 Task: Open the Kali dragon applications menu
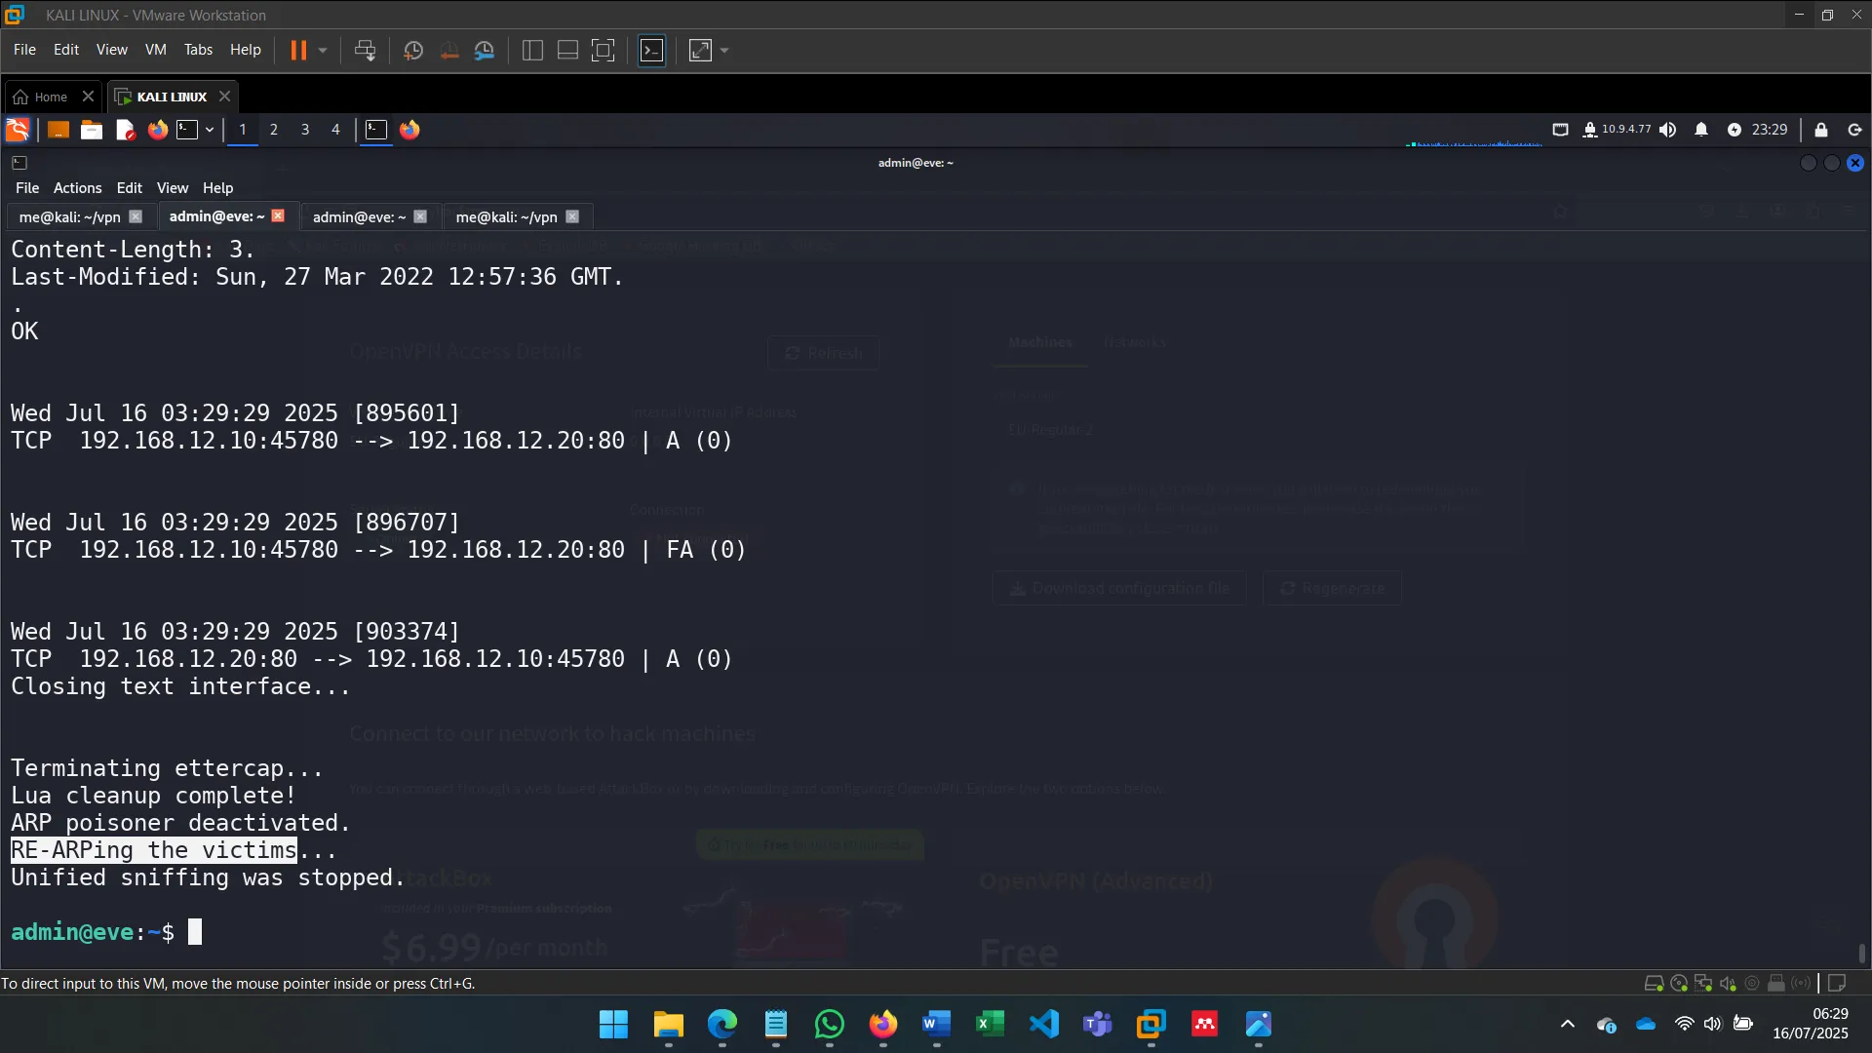coord(17,130)
